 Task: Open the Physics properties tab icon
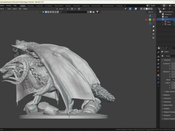tap(158, 79)
